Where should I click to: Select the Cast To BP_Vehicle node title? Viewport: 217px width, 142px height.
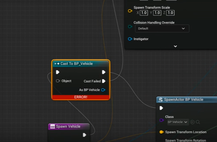point(77,64)
